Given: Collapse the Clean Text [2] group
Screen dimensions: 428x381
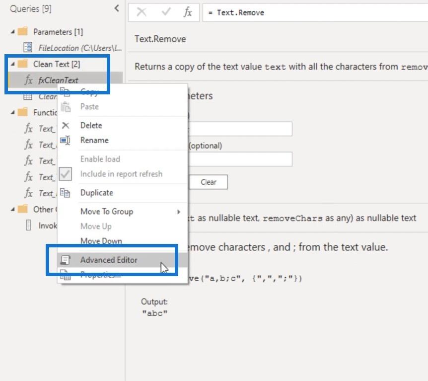Looking at the screenshot, I should point(12,64).
